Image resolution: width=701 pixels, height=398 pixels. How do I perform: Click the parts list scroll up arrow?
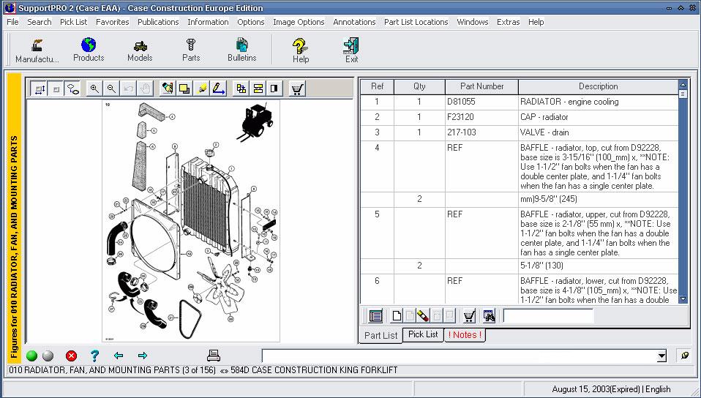point(683,84)
